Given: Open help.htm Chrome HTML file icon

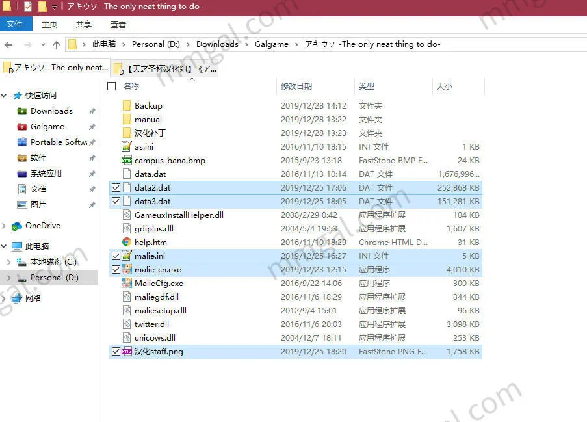Looking at the screenshot, I should pyautogui.click(x=125, y=242).
